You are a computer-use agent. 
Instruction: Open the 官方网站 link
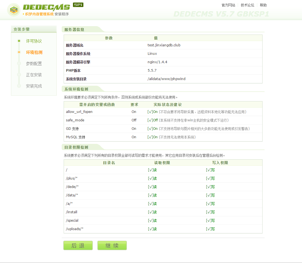pyautogui.click(x=228, y=5)
